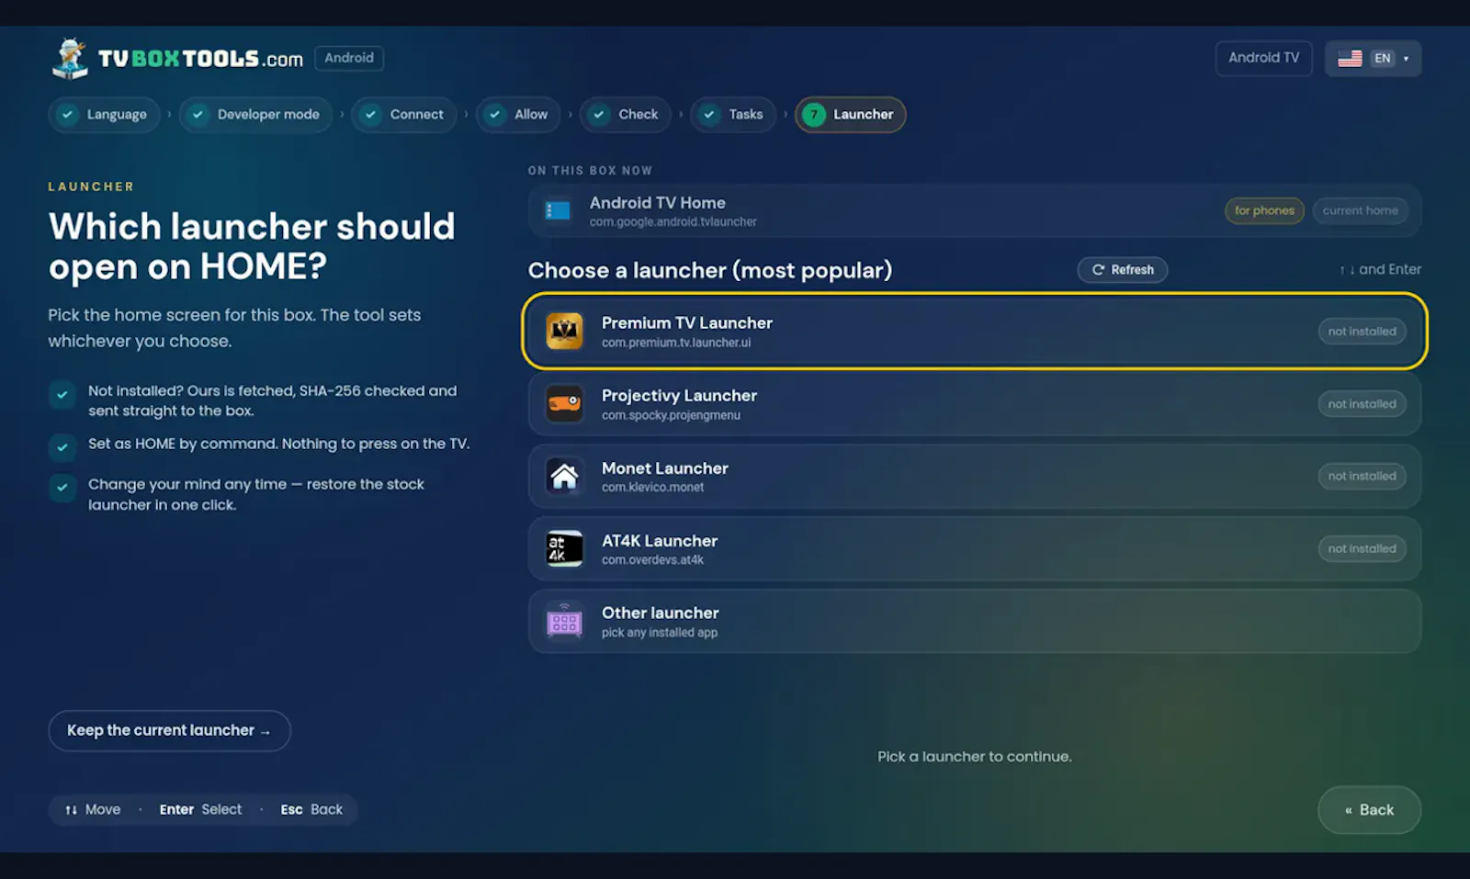Image resolution: width=1470 pixels, height=879 pixels.
Task: Go to the Language step
Action: (104, 115)
